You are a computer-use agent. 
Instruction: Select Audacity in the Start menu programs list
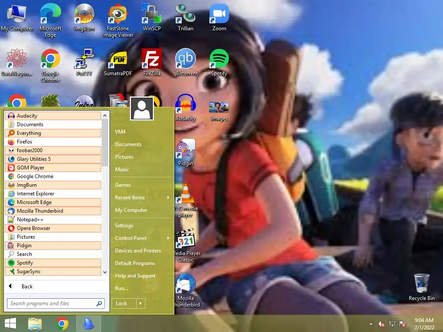[x=53, y=116]
